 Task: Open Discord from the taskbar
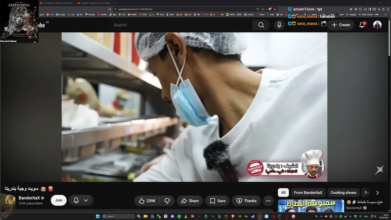point(172,216)
